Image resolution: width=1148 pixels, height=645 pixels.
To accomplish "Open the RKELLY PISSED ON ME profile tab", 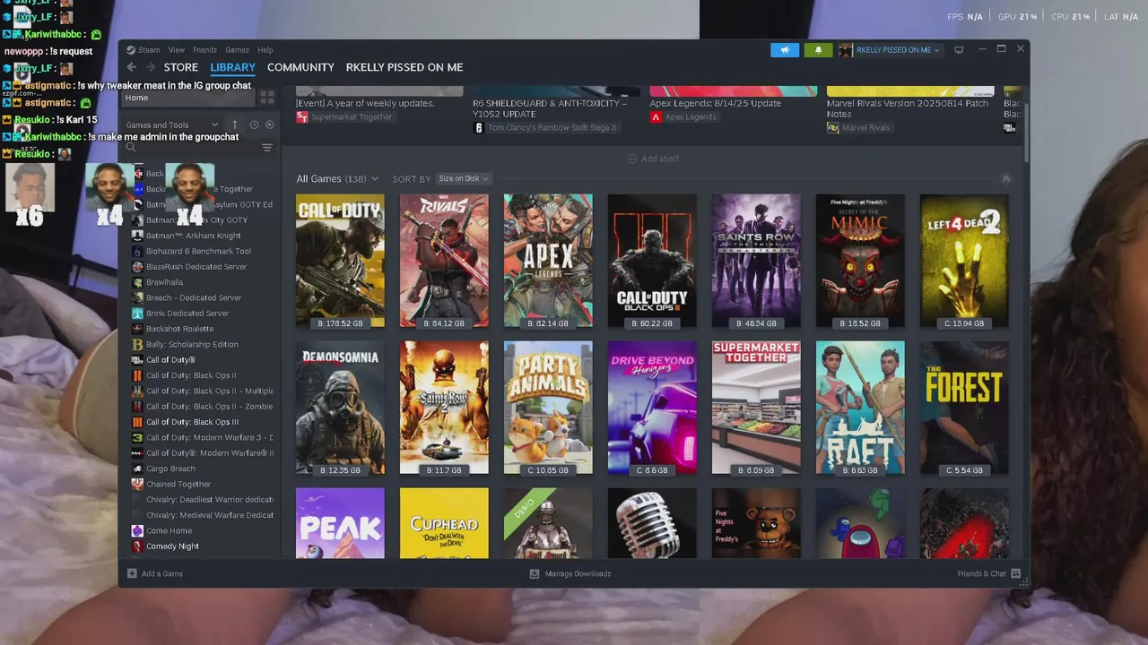I will 404,67.
